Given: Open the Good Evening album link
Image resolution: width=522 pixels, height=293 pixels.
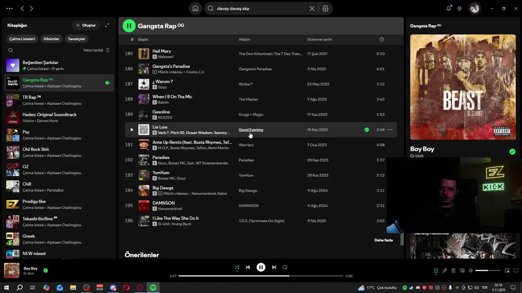Looking at the screenshot, I should pos(251,130).
